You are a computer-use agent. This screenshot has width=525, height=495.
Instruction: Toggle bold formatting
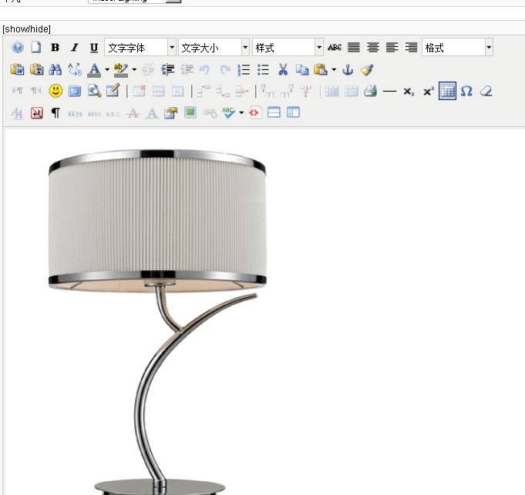56,48
